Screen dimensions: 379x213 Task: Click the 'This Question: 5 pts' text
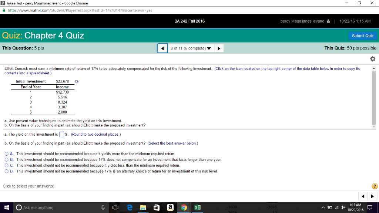click(x=23, y=48)
